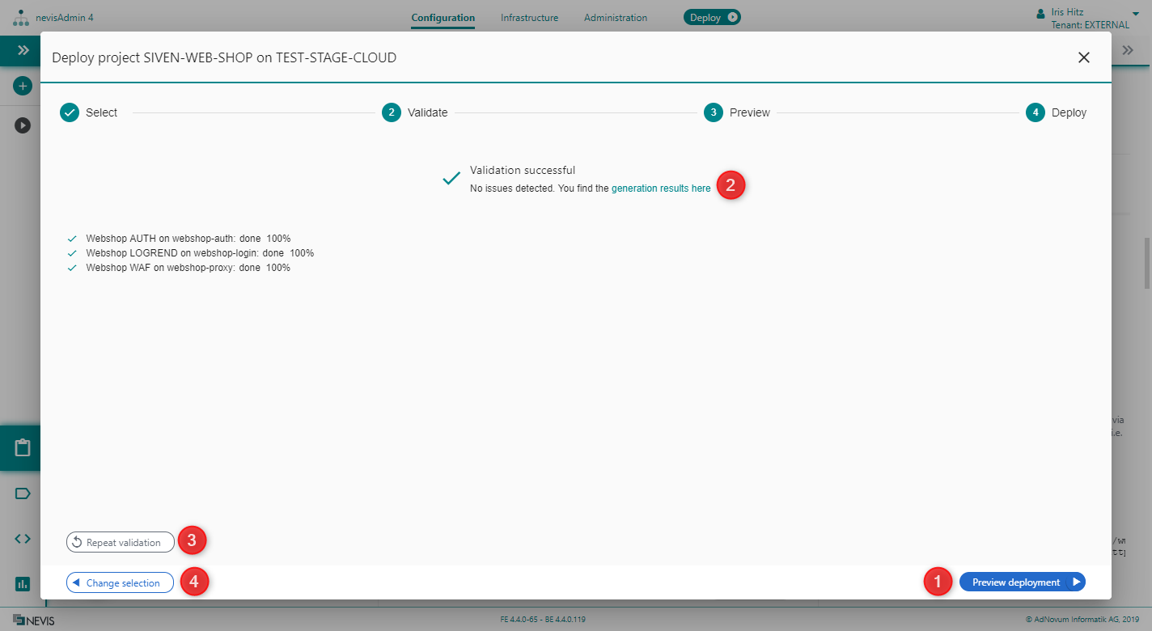Open the code brackets icon in sidebar
Image resolution: width=1152 pixels, height=631 pixels.
tap(23, 539)
